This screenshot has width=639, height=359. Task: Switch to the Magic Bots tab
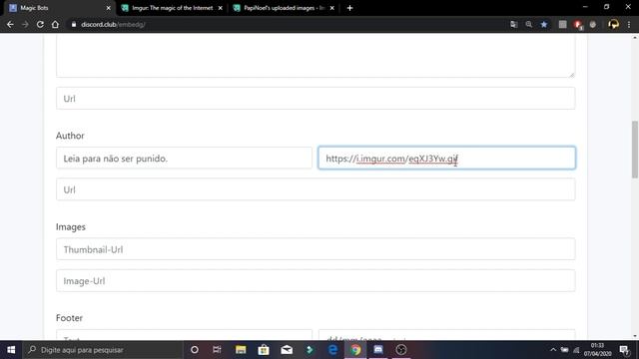click(57, 8)
